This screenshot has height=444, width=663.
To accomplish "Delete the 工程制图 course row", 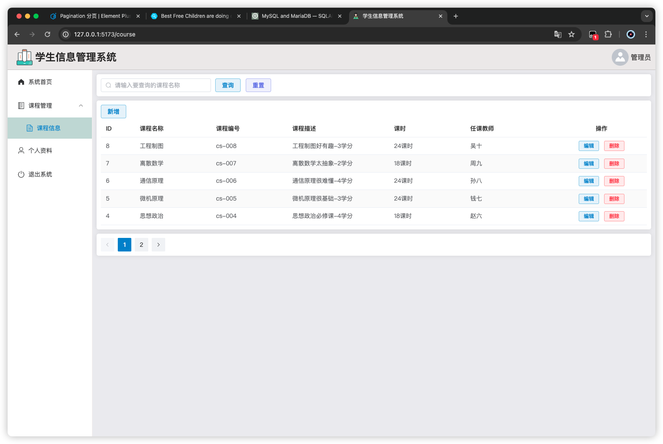I will click(x=614, y=146).
